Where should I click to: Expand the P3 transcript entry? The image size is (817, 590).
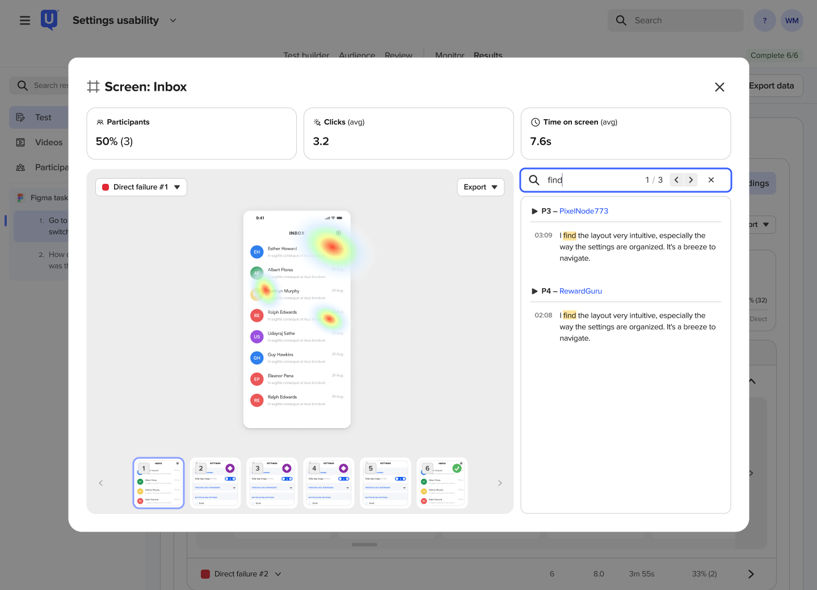point(534,211)
